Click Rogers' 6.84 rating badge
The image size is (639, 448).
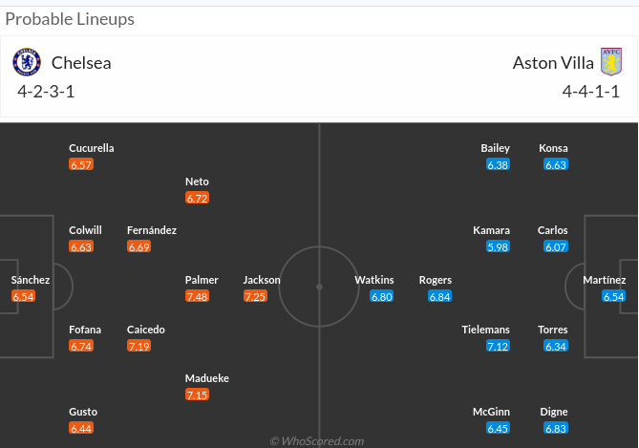tap(439, 297)
